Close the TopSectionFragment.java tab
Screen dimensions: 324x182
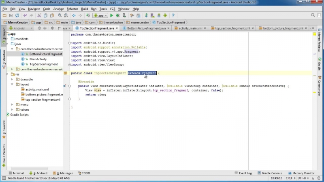(117, 28)
